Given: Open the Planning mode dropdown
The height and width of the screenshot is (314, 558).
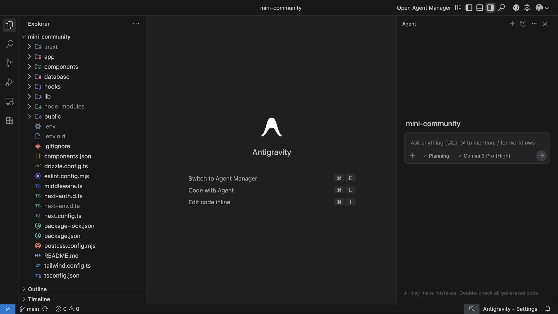Looking at the screenshot, I should click(x=436, y=156).
